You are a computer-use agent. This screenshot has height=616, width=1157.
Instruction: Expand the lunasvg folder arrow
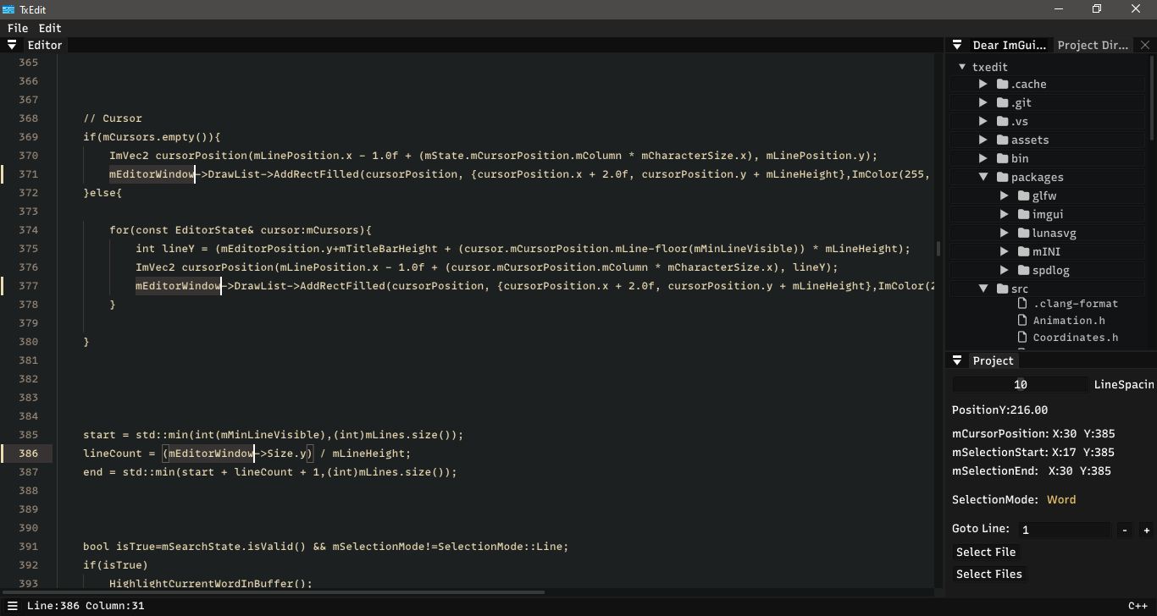[1005, 233]
